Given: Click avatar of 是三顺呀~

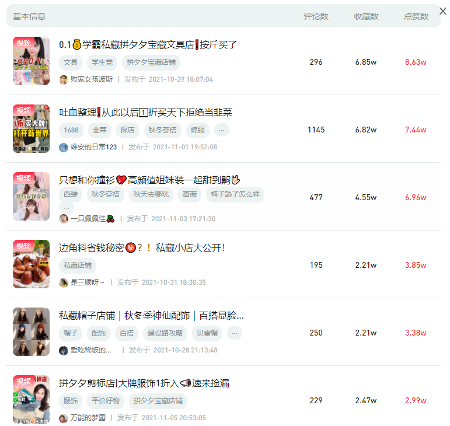Looking at the screenshot, I should 64,282.
